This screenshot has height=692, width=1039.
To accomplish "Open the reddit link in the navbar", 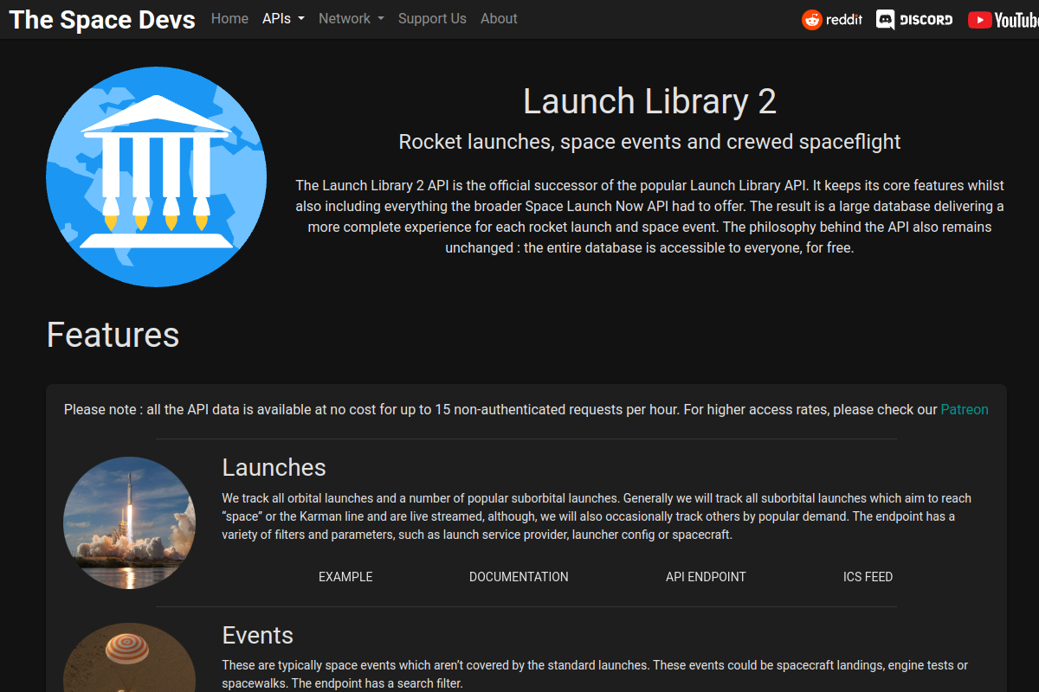I will pos(832,19).
